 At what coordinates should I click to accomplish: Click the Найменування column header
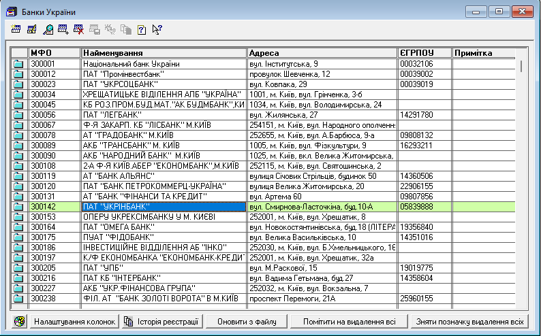(x=163, y=53)
